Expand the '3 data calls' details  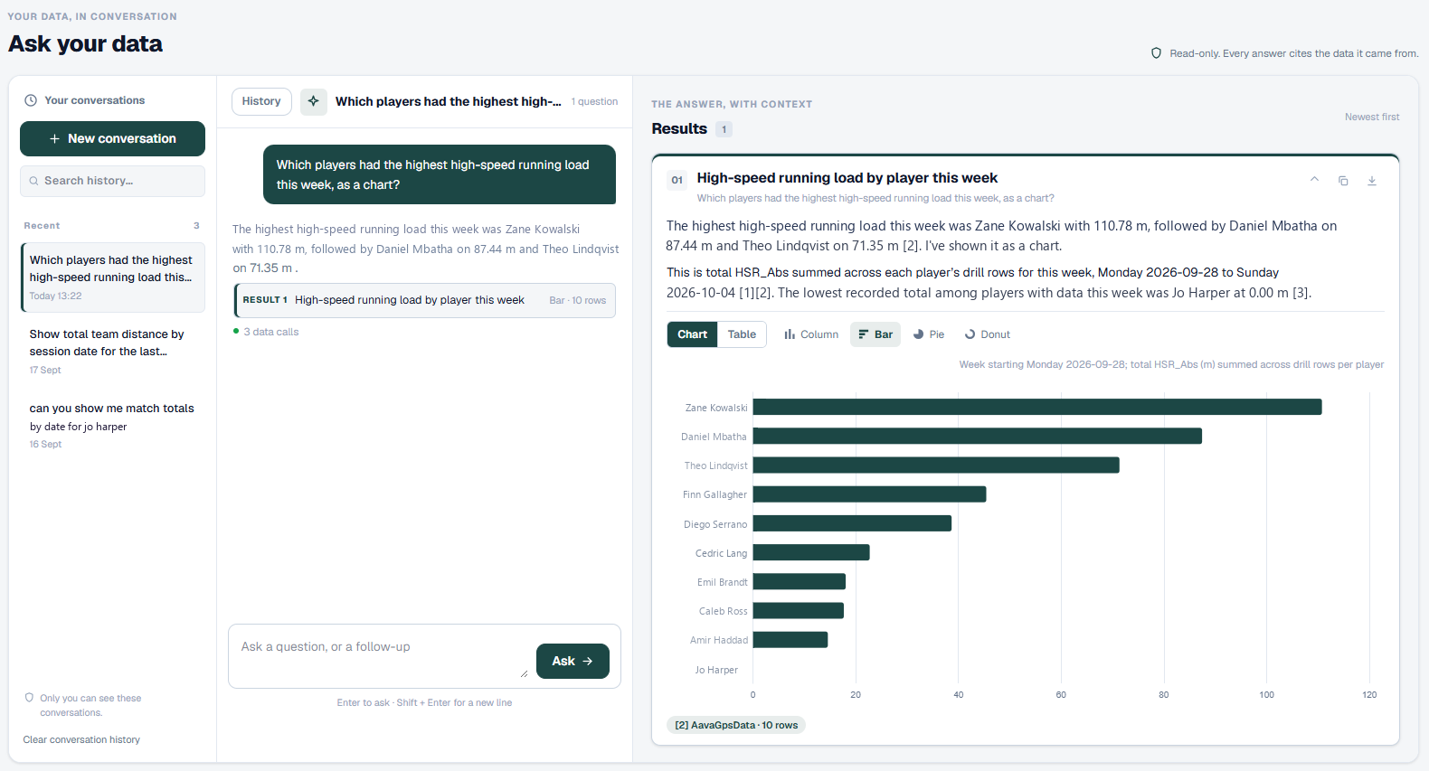(266, 332)
